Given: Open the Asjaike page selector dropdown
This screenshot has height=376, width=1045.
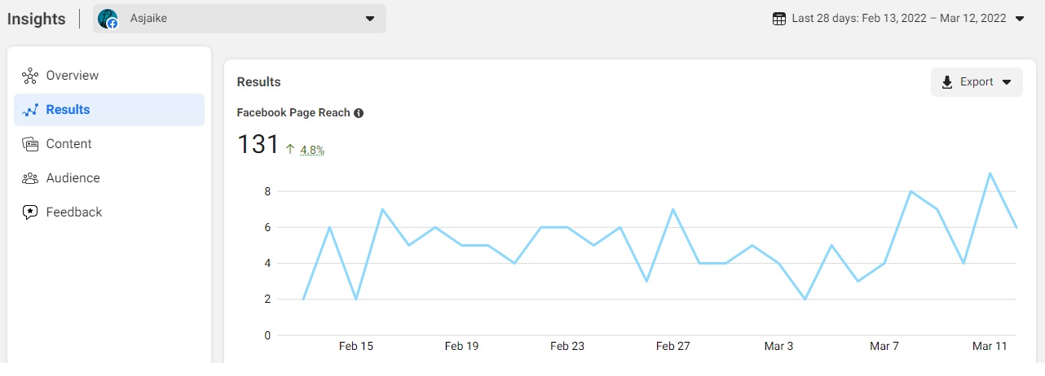Looking at the screenshot, I should pos(370,19).
